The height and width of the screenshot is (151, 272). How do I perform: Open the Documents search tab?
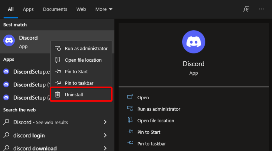pos(55,9)
